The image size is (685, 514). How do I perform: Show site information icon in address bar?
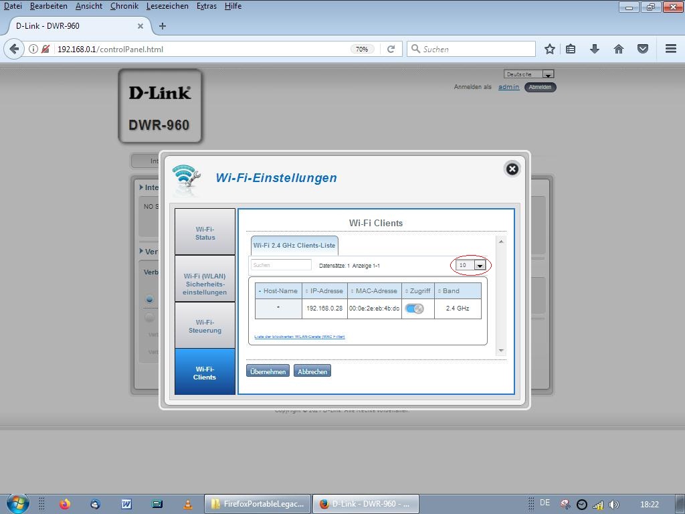(33, 49)
